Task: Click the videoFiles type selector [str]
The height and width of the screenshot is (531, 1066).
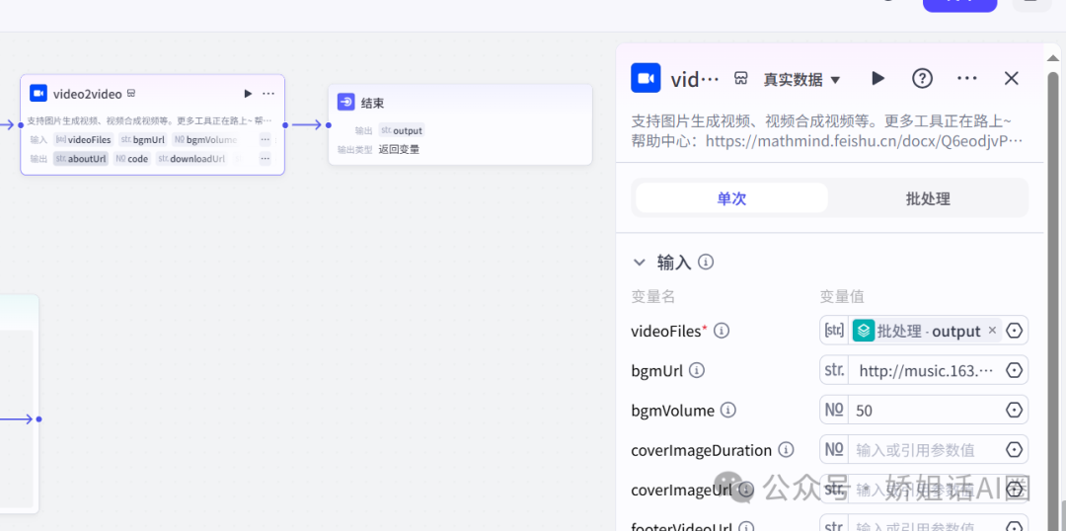Action: coord(834,331)
